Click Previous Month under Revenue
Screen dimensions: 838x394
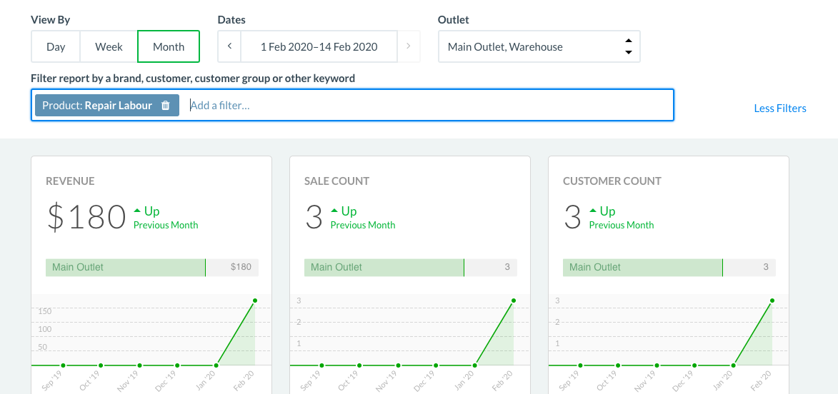click(166, 225)
